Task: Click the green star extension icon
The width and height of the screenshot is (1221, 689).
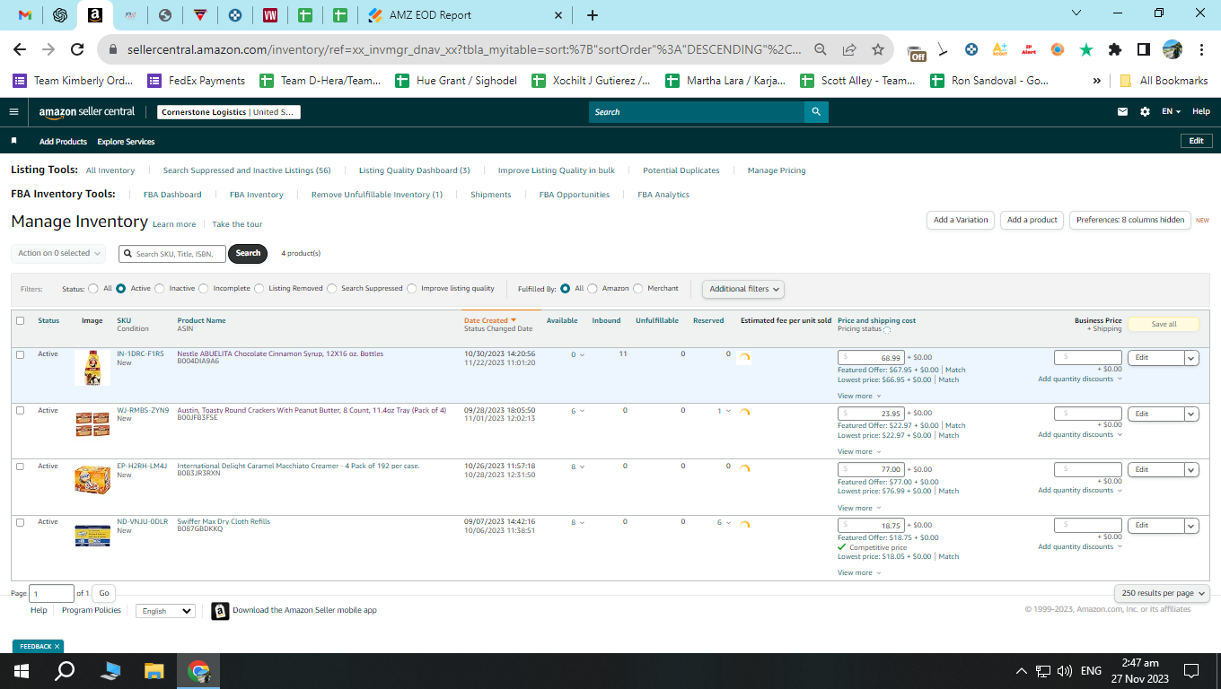Action: (1086, 49)
